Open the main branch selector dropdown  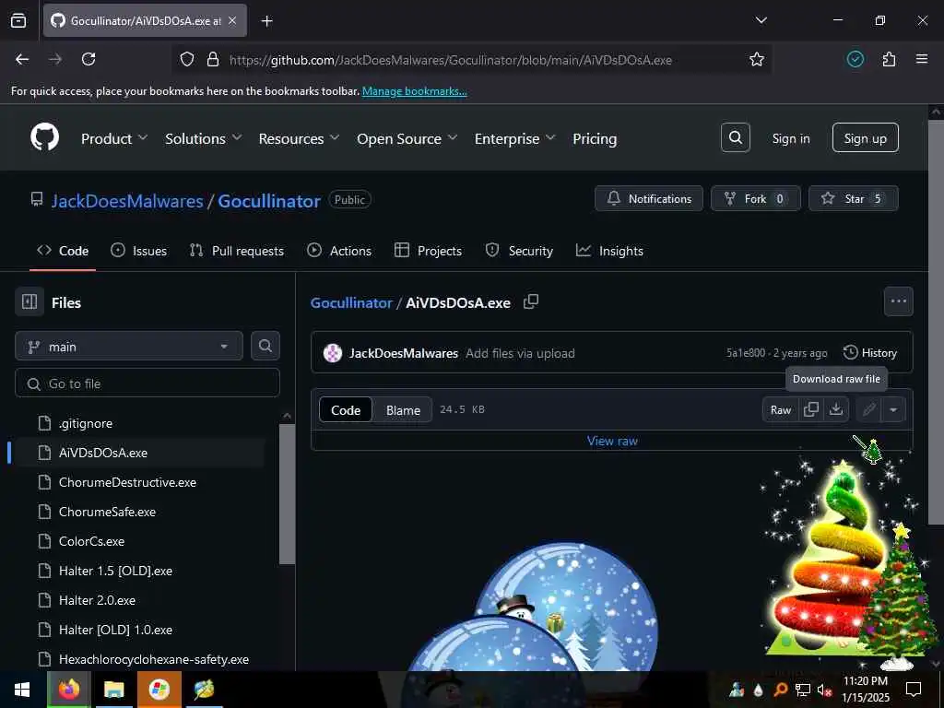(x=129, y=347)
